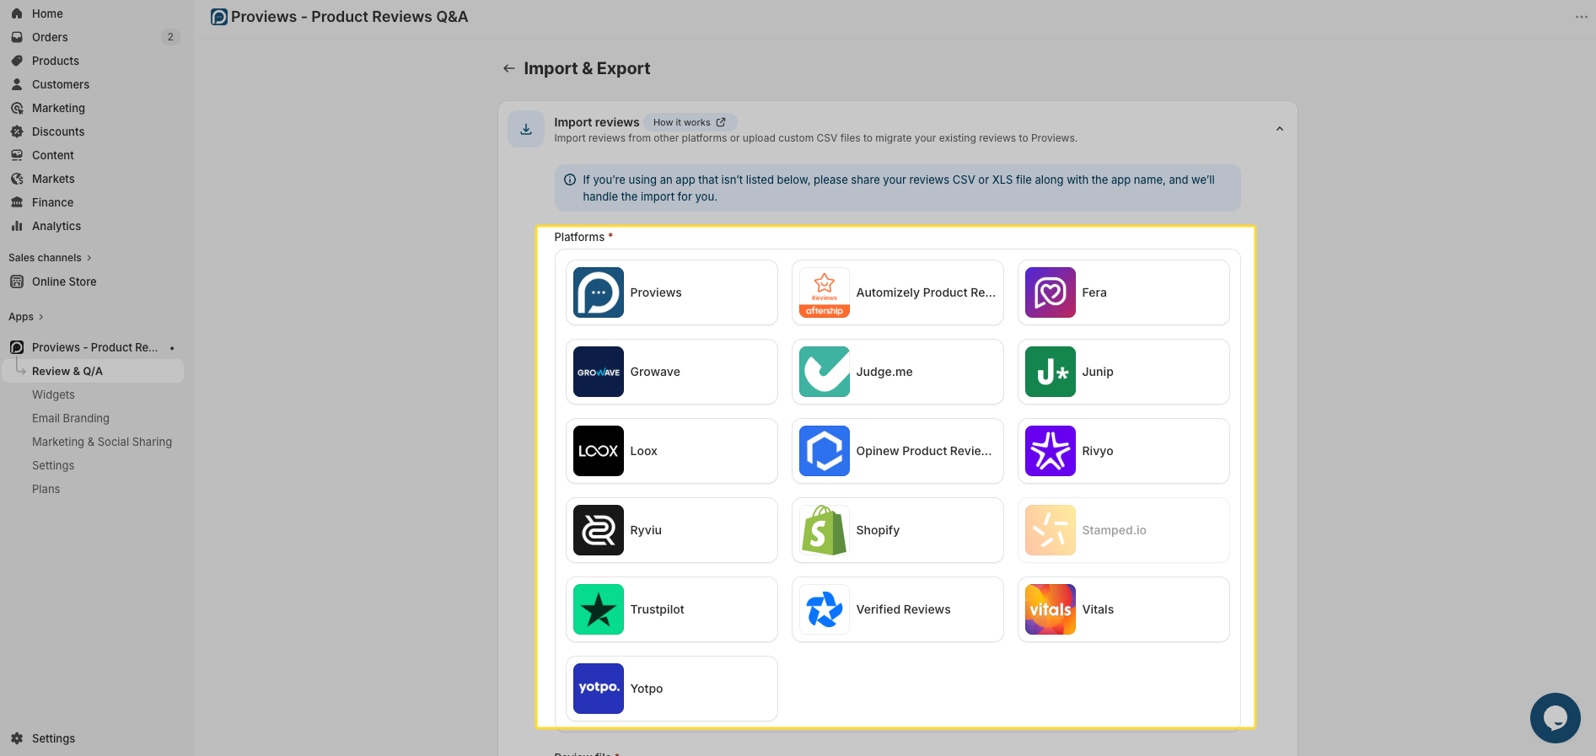This screenshot has width=1596, height=756.
Task: Open Discounts in the sidebar
Action: tap(58, 131)
